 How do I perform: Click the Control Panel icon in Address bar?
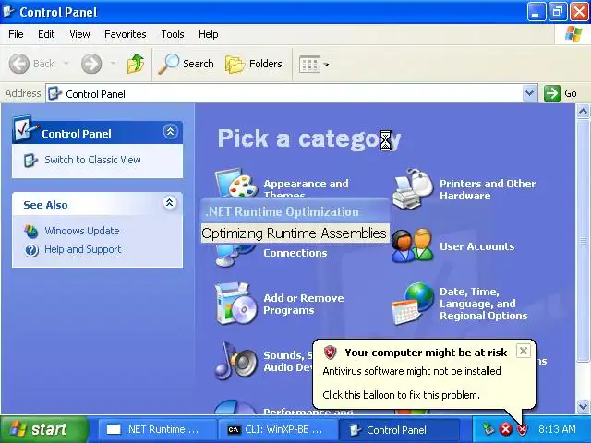55,93
